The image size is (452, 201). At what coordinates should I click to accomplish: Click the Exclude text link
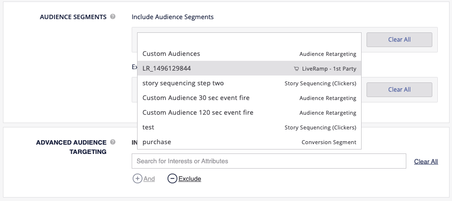coord(190,179)
